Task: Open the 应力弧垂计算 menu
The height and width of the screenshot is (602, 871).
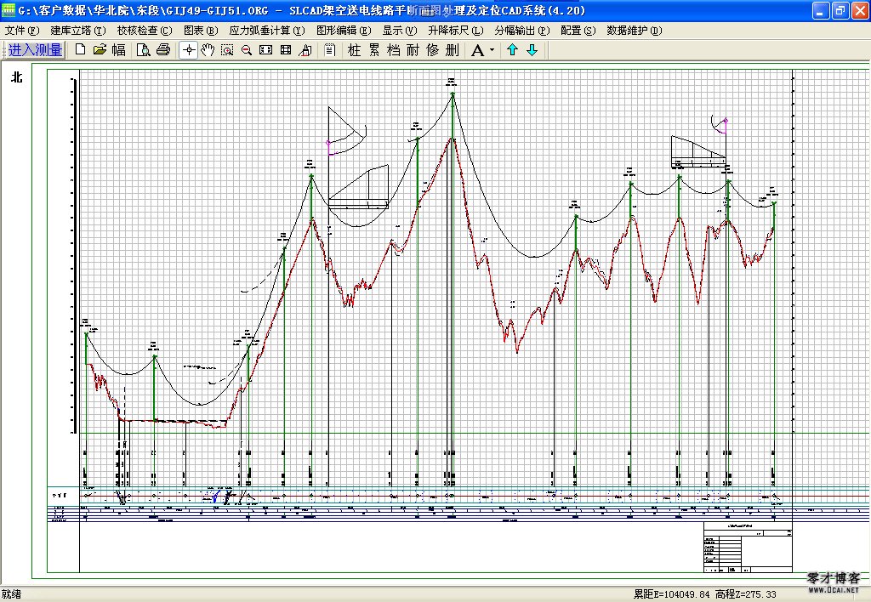Action: (x=266, y=30)
